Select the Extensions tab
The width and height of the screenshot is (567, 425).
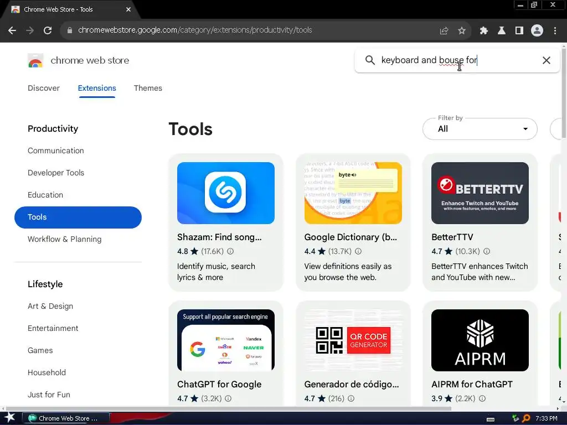97,88
